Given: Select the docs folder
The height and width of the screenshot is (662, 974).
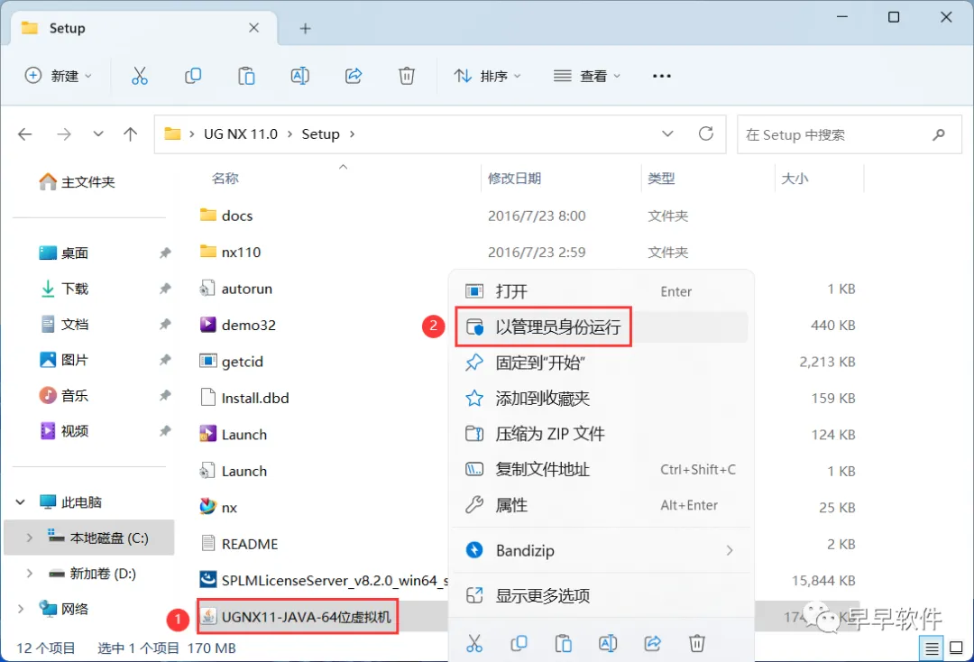Looking at the screenshot, I should point(226,216).
